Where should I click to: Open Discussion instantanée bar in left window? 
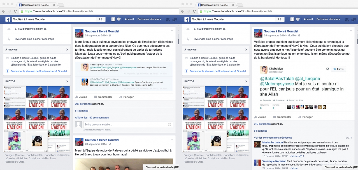161,167
